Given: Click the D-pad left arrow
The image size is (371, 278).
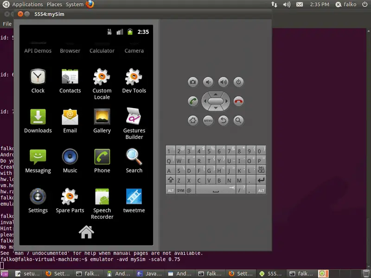Looking at the screenshot, I should [205, 101].
